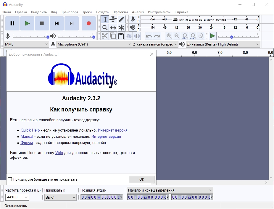The height and width of the screenshot is (209, 274).
Task: Select the Envelope tool
Action: pyautogui.click(x=113, y=20)
